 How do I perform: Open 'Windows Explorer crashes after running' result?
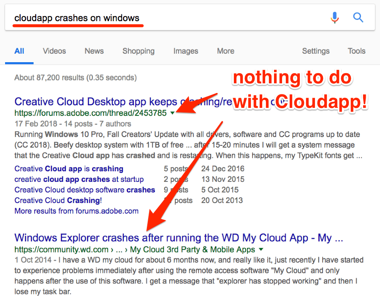[x=179, y=238]
